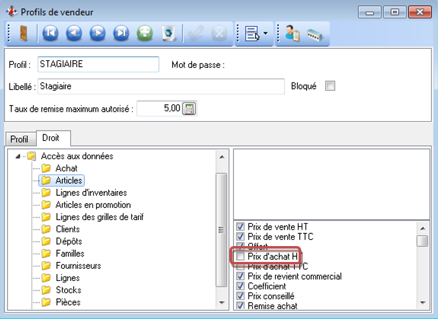The width and height of the screenshot is (438, 319).
Task: Select the Fournisseurs folder in the tree
Action: point(78,266)
